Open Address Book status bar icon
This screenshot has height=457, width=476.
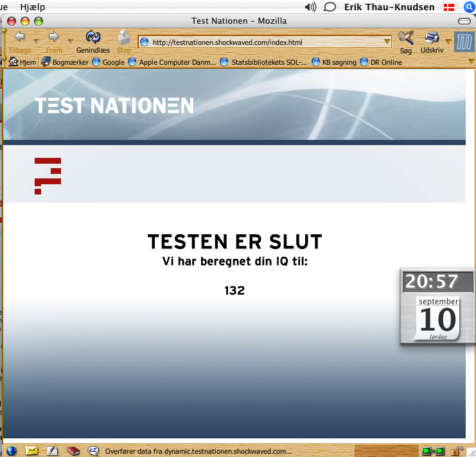tap(73, 451)
